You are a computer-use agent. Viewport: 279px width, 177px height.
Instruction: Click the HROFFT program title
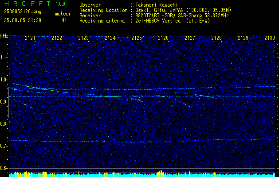[x=28, y=4]
